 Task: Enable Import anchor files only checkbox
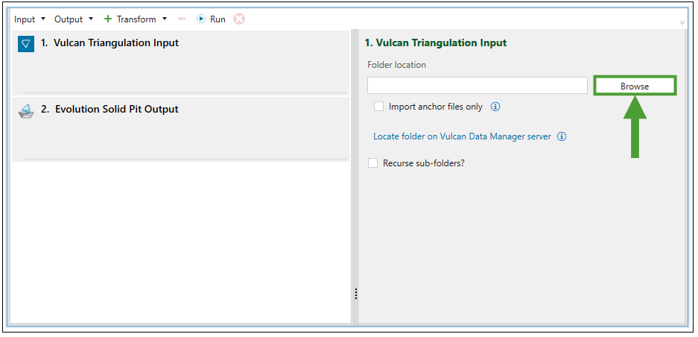point(379,107)
